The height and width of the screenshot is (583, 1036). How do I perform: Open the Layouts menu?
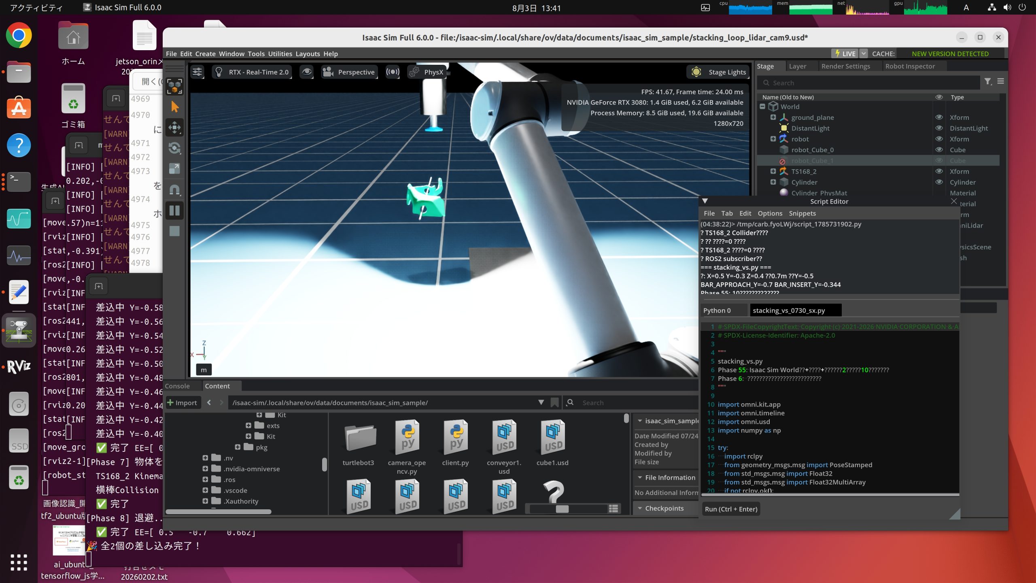click(x=308, y=54)
